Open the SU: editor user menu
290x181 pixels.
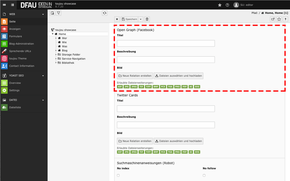click(243, 5)
